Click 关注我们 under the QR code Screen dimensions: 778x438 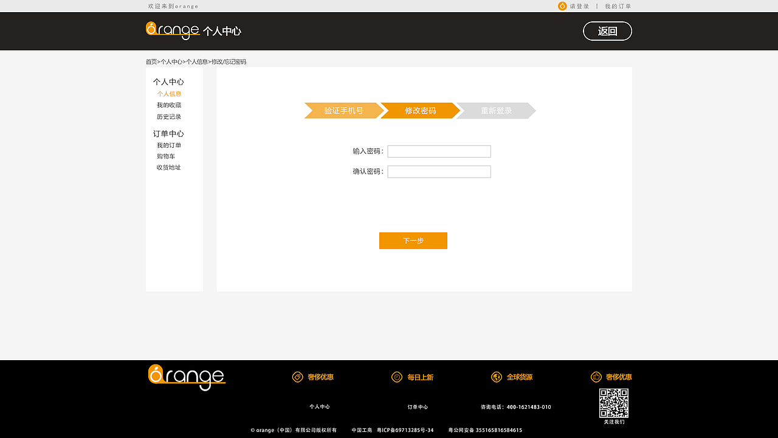tap(614, 422)
